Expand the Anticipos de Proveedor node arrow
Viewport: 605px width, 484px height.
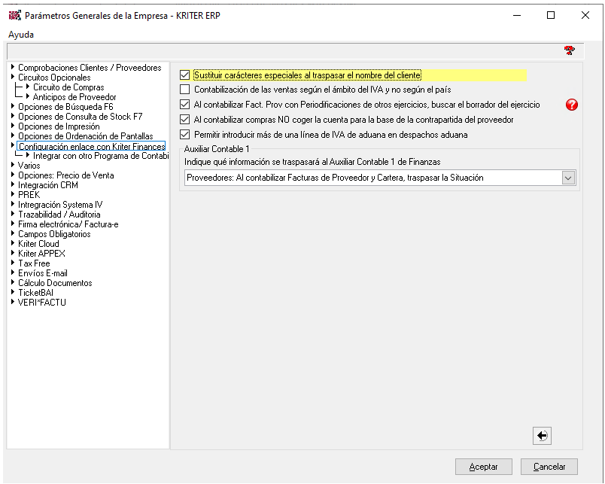tap(28, 96)
